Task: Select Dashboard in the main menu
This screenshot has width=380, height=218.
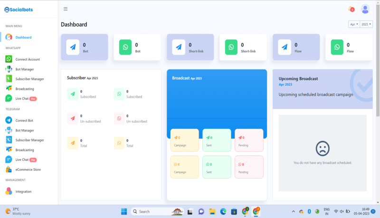Action: 23,38
